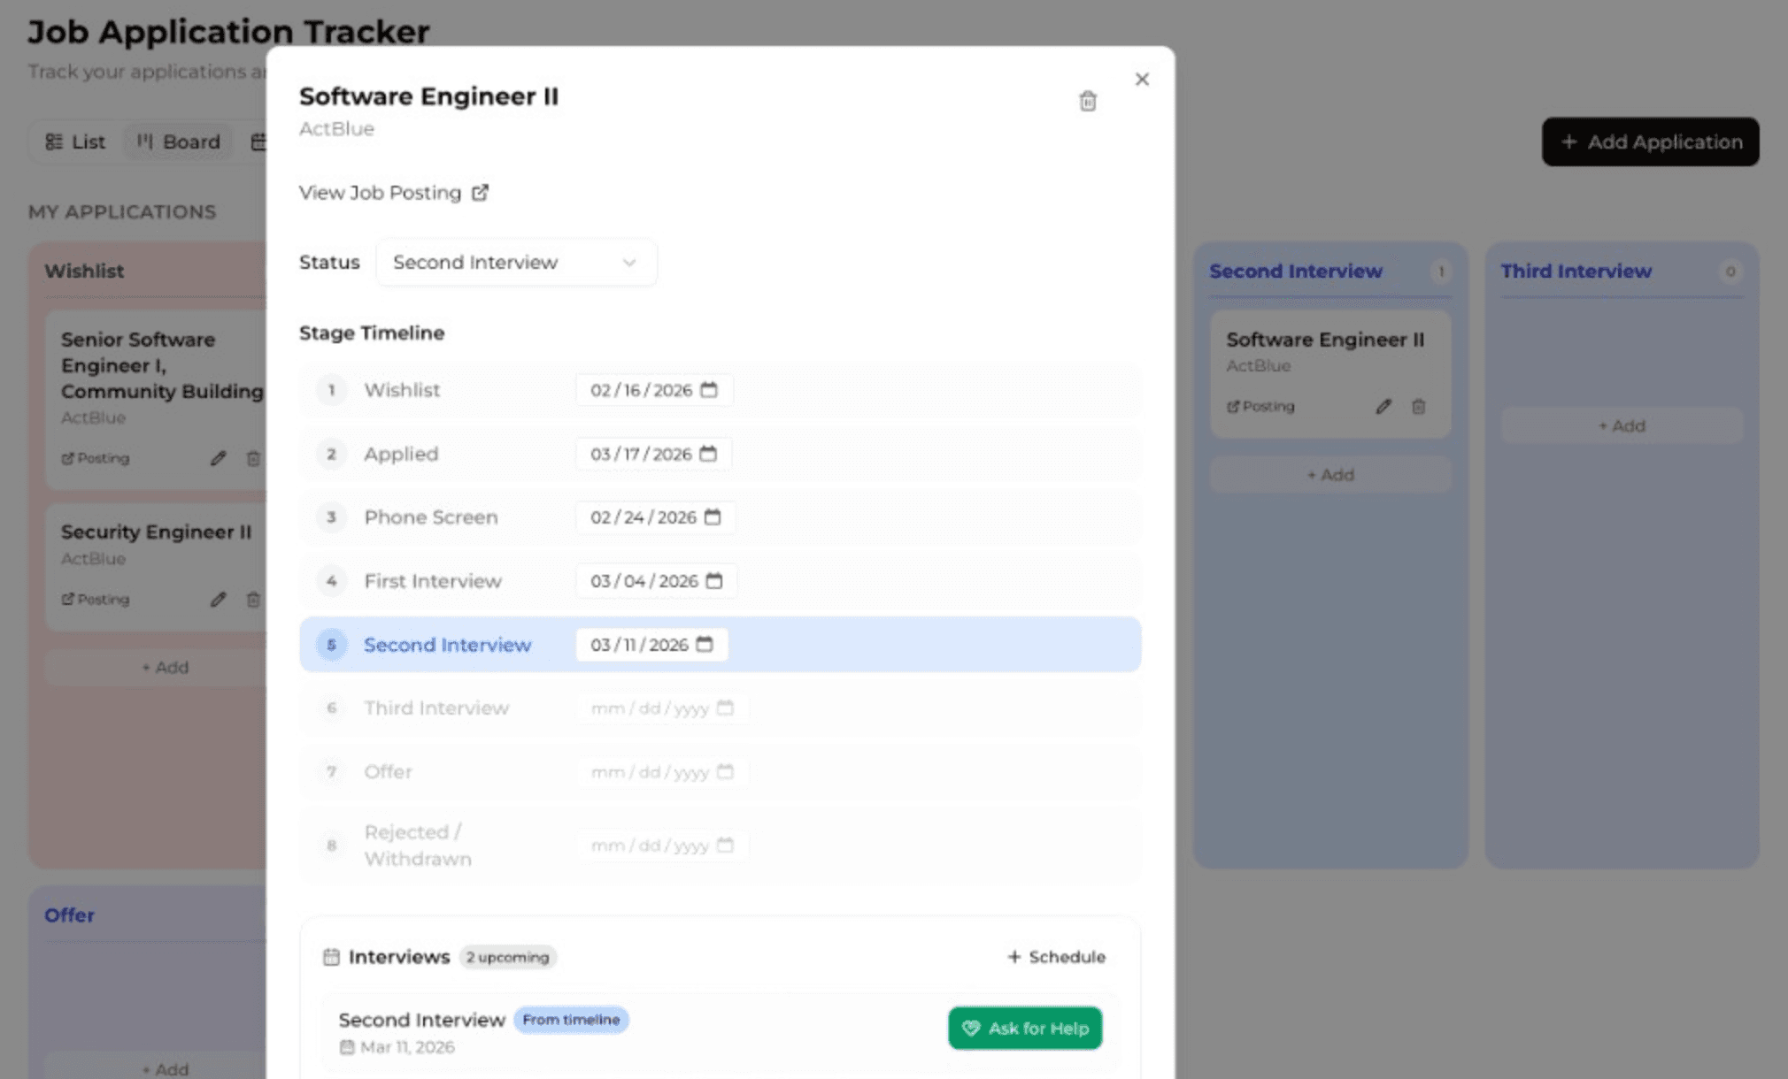Edit the Software Engineer II card with the pencil icon
Viewport: 1788px width, 1079px height.
point(1383,406)
